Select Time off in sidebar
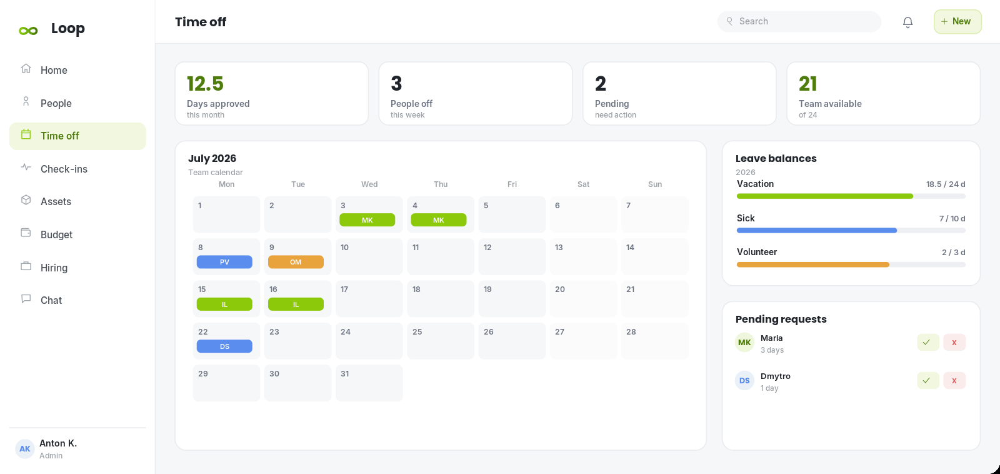Screen dimensions: 1000x474 coord(77,136)
